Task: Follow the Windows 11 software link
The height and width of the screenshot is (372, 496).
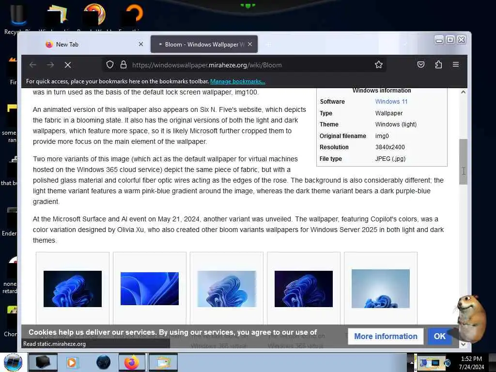Action: point(391,102)
